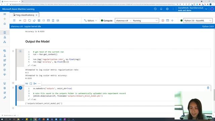This screenshot has height=121, width=215.
Task: Switch to the img-classification notebook tab
Action: coord(25,15)
